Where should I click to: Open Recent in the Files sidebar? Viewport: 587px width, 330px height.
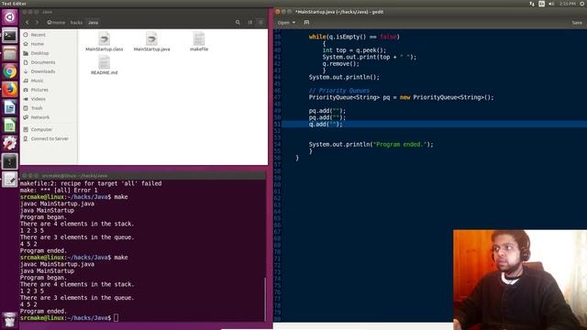(x=39, y=35)
